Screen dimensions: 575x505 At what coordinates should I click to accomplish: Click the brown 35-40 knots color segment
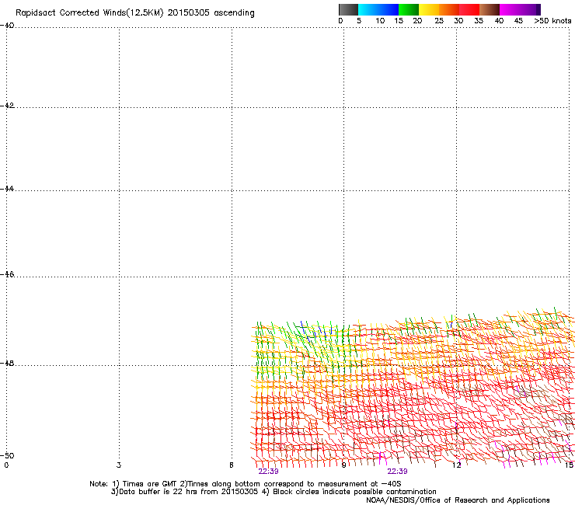(490, 9)
